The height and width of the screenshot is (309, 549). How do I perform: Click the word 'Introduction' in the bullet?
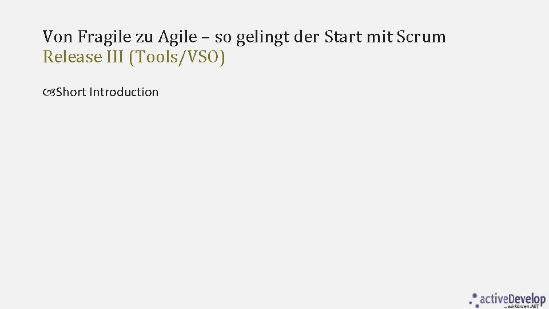coord(124,92)
